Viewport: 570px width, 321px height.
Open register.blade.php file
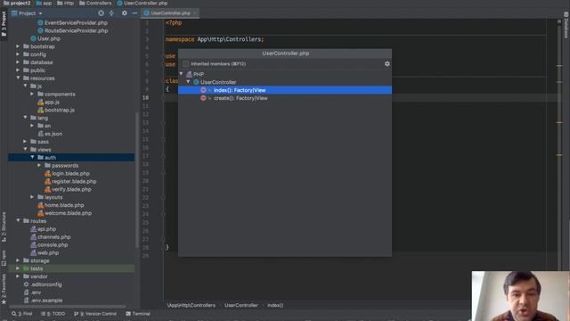(74, 181)
